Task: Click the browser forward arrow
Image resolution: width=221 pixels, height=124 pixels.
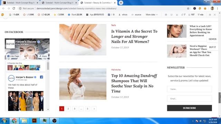Action: (9, 8)
